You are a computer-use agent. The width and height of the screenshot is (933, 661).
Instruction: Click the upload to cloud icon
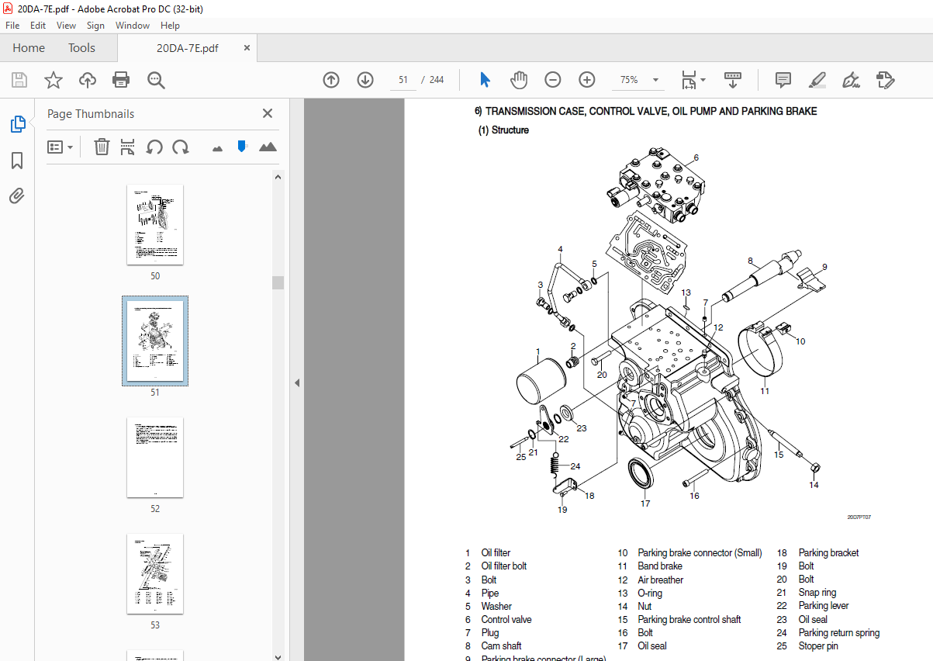pos(88,80)
